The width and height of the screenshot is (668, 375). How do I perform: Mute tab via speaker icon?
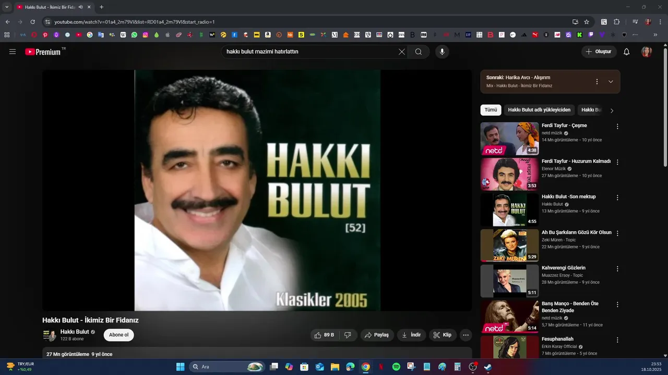coord(80,7)
